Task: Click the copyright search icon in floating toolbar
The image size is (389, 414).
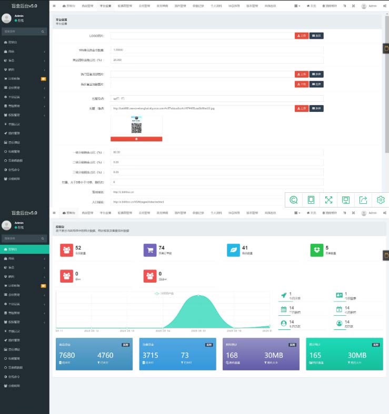Action: click(x=294, y=200)
